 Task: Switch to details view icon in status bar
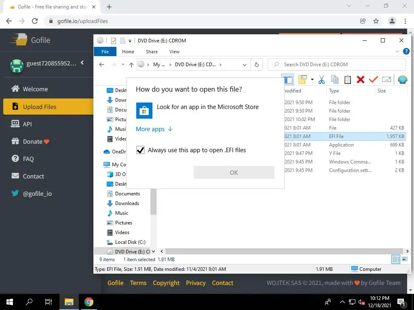point(395,259)
